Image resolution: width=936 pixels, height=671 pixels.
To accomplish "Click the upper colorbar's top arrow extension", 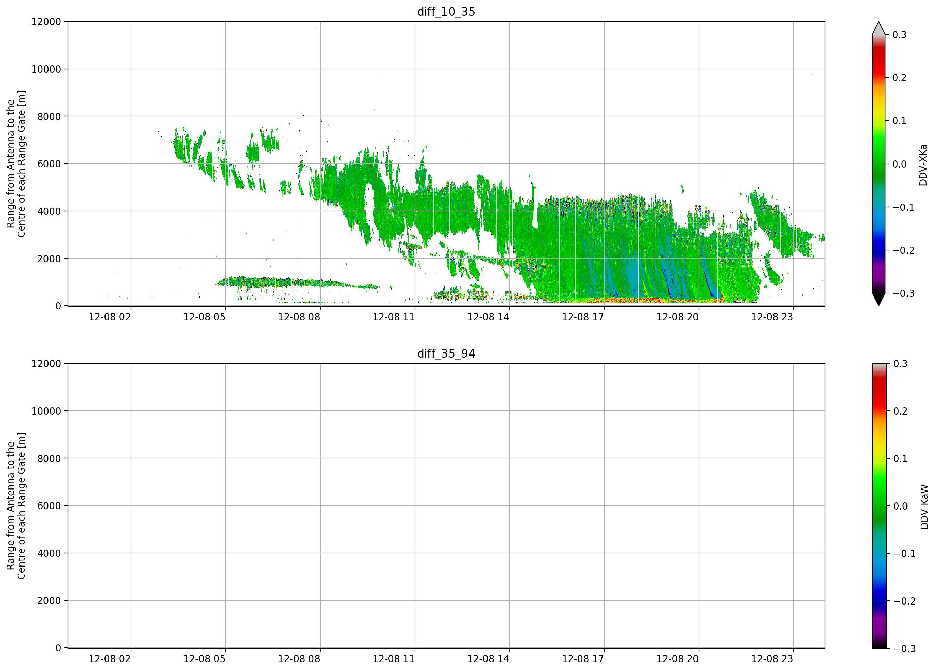I will click(879, 28).
